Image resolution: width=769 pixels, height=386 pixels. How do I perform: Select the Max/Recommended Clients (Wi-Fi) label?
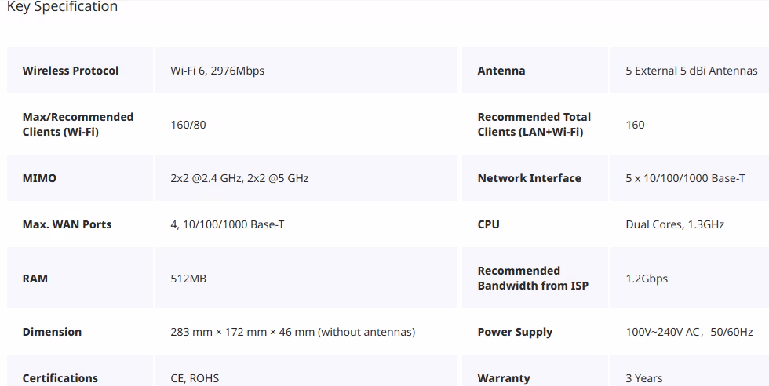[78, 124]
